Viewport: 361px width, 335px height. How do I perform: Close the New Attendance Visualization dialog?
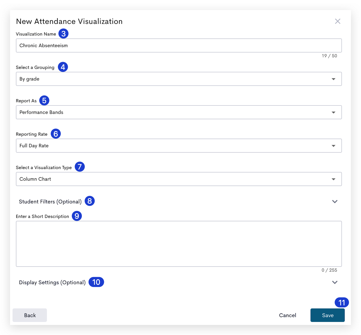pyautogui.click(x=337, y=21)
